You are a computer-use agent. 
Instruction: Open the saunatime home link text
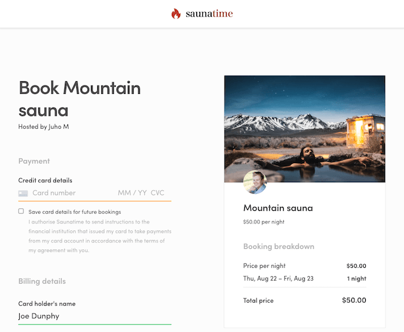tap(209, 13)
